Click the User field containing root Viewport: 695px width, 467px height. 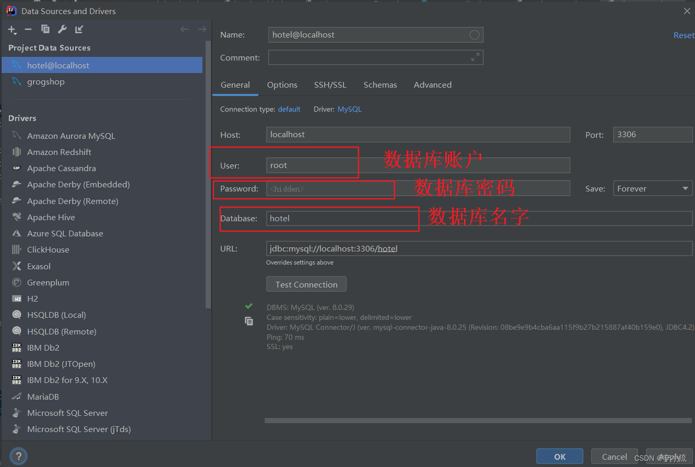pyautogui.click(x=418, y=165)
